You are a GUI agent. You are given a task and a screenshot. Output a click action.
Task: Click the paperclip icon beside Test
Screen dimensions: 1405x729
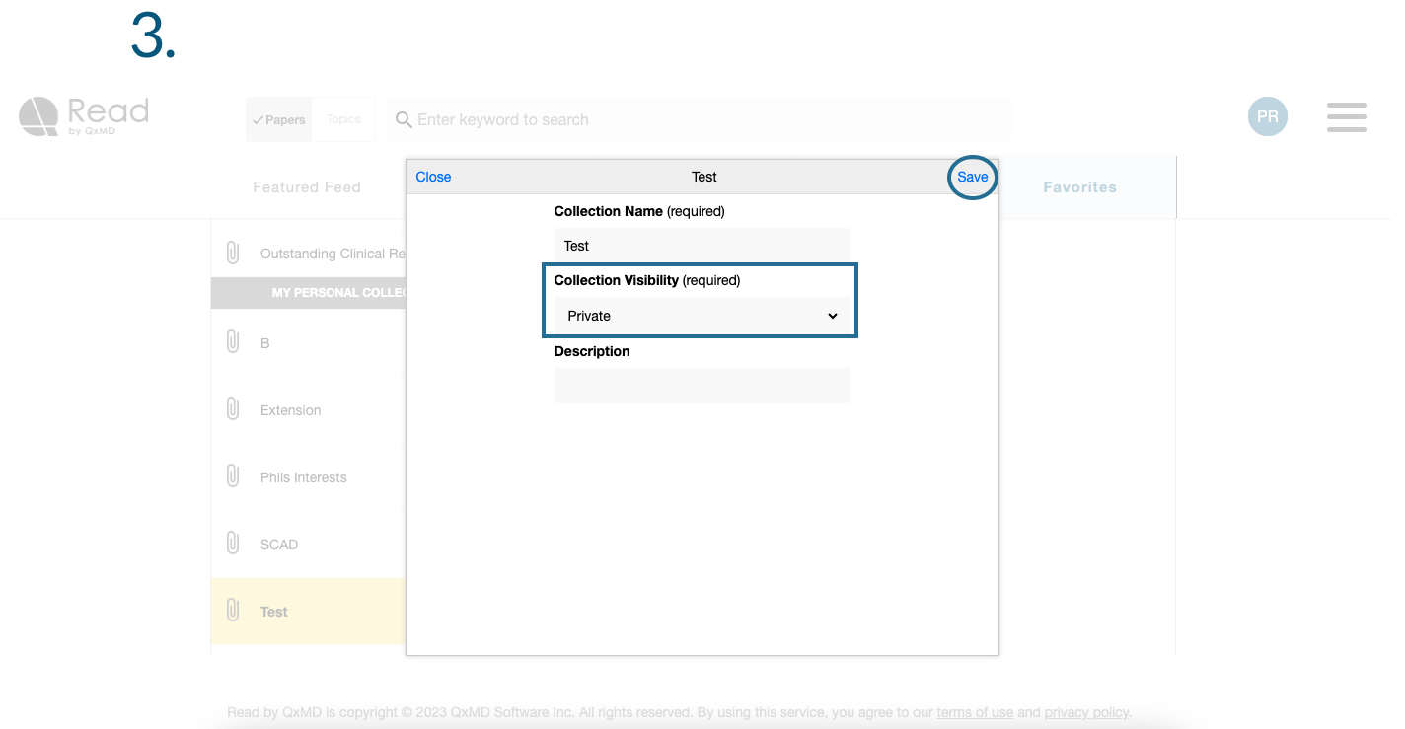point(233,611)
